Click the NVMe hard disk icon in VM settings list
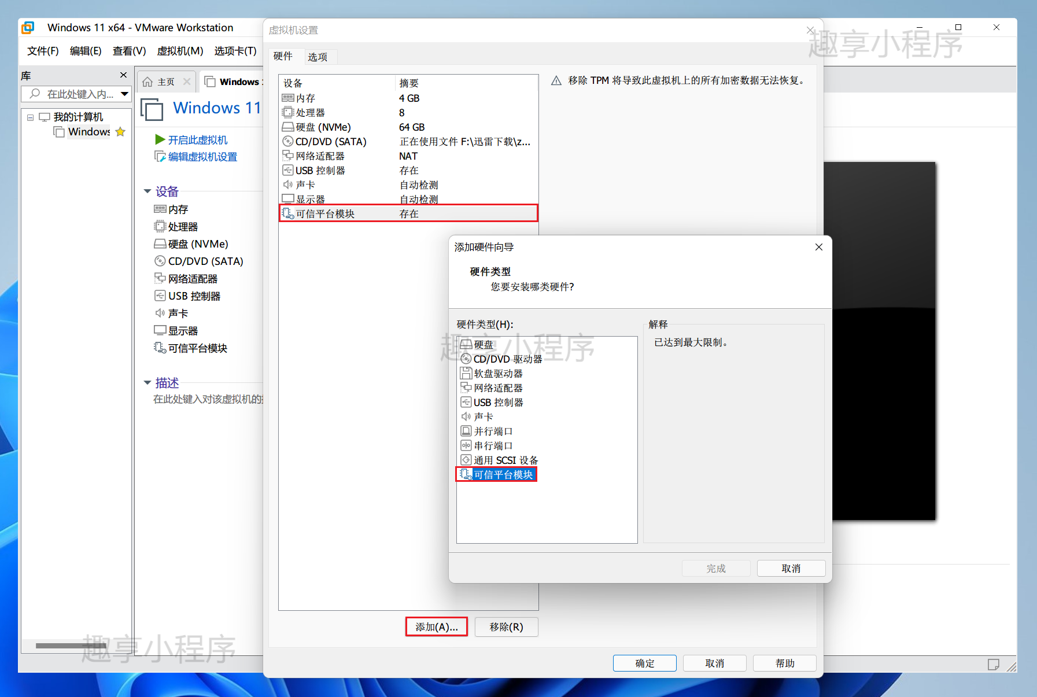Screen dimensions: 1037x697 pyautogui.click(x=288, y=127)
